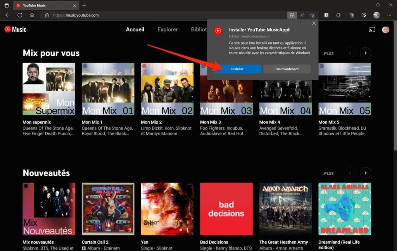This screenshot has width=397, height=251.
Task: Open the Collections icon
Action: (352, 15)
